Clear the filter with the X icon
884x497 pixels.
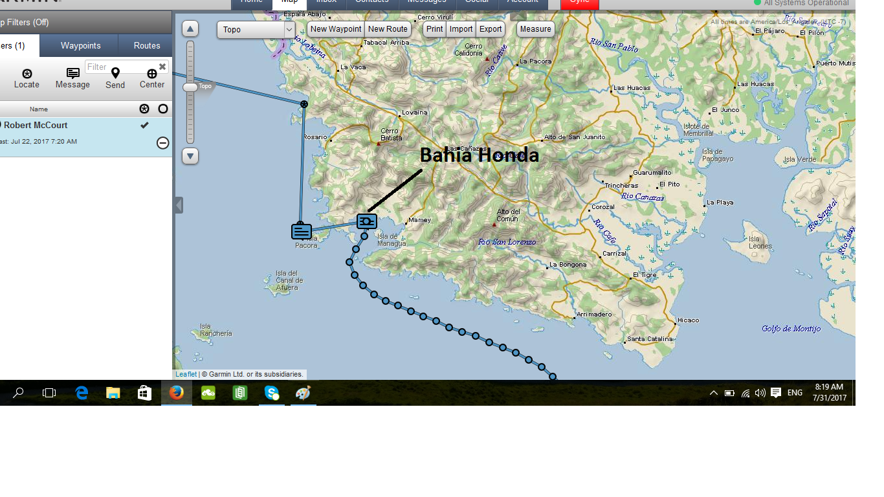pyautogui.click(x=162, y=66)
